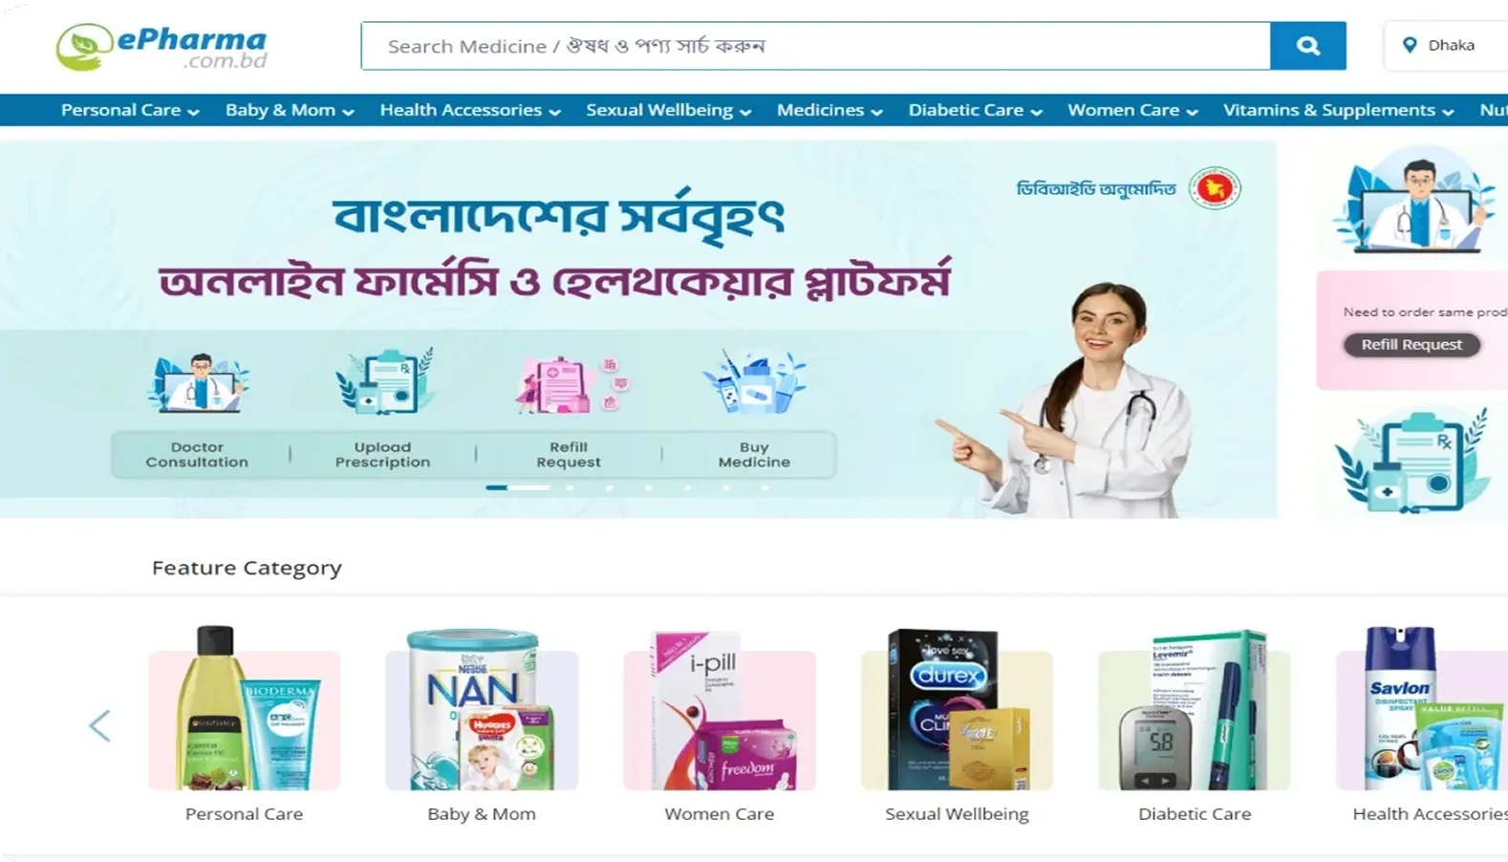
Task: Open the Vitamins & Supplements dropdown
Action: (1338, 110)
